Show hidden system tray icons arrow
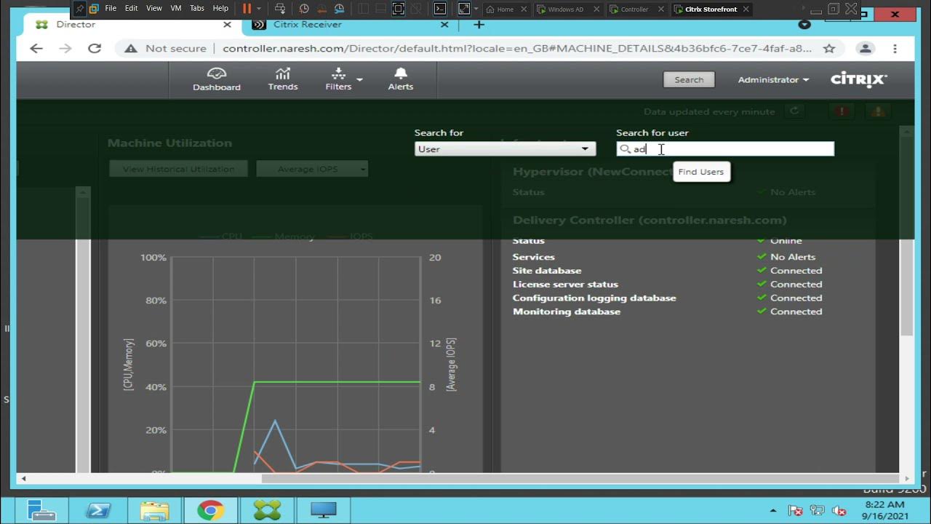The image size is (931, 524). [x=772, y=511]
